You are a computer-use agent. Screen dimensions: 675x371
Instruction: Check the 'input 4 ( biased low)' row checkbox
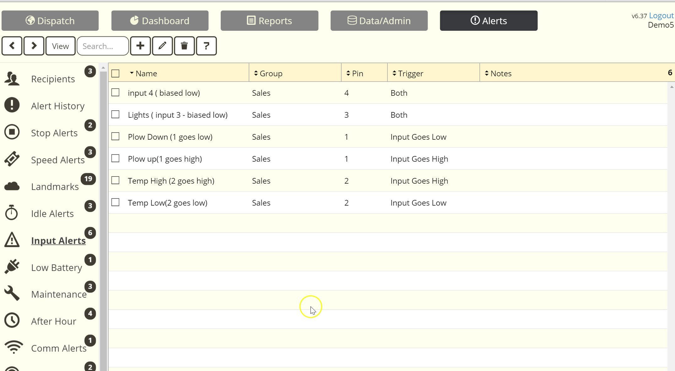[116, 93]
